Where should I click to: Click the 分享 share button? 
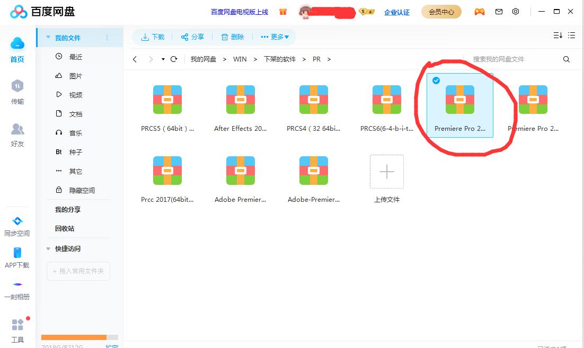click(192, 37)
